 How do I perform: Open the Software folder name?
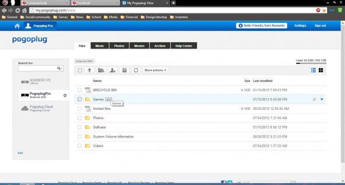(x=99, y=127)
